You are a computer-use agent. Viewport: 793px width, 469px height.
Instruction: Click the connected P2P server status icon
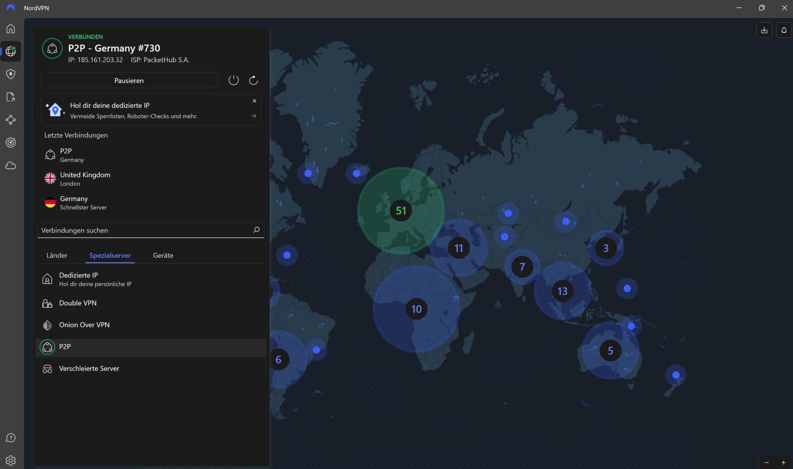(52, 49)
